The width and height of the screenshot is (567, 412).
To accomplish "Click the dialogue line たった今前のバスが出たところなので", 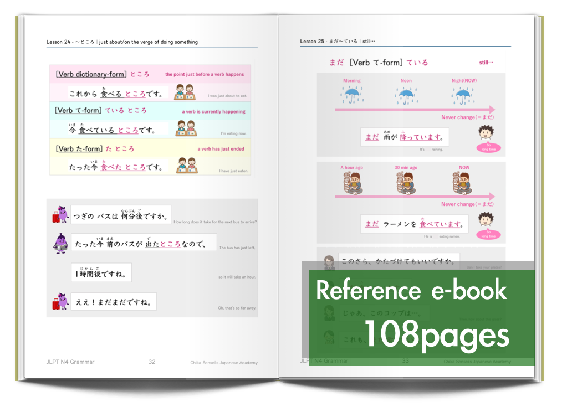I will pyautogui.click(x=144, y=243).
